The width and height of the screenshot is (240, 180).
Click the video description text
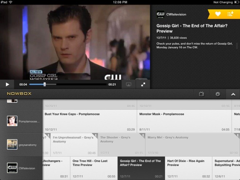195,45
